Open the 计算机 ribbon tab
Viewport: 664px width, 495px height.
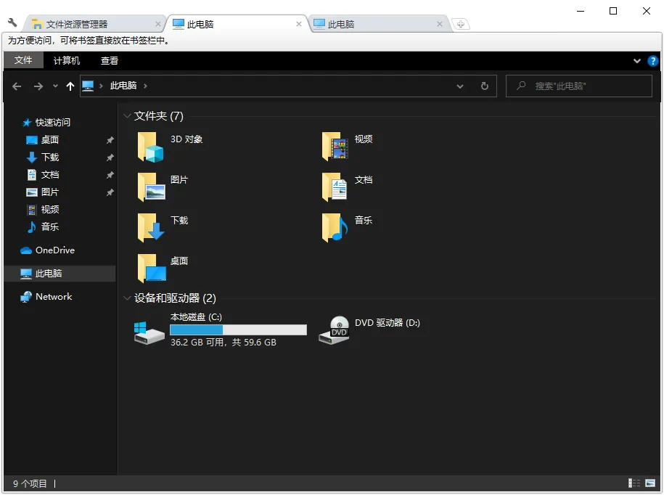[x=67, y=60]
